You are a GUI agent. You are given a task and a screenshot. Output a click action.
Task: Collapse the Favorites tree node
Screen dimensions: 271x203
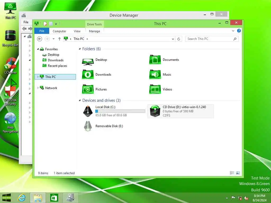pyautogui.click(x=38, y=49)
